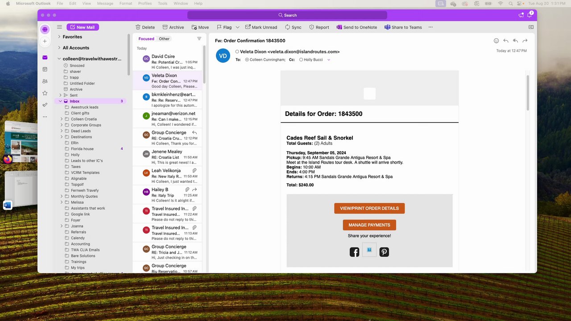The width and height of the screenshot is (571, 321).
Task: Open Hailey B Italy Trip email
Action: click(168, 195)
